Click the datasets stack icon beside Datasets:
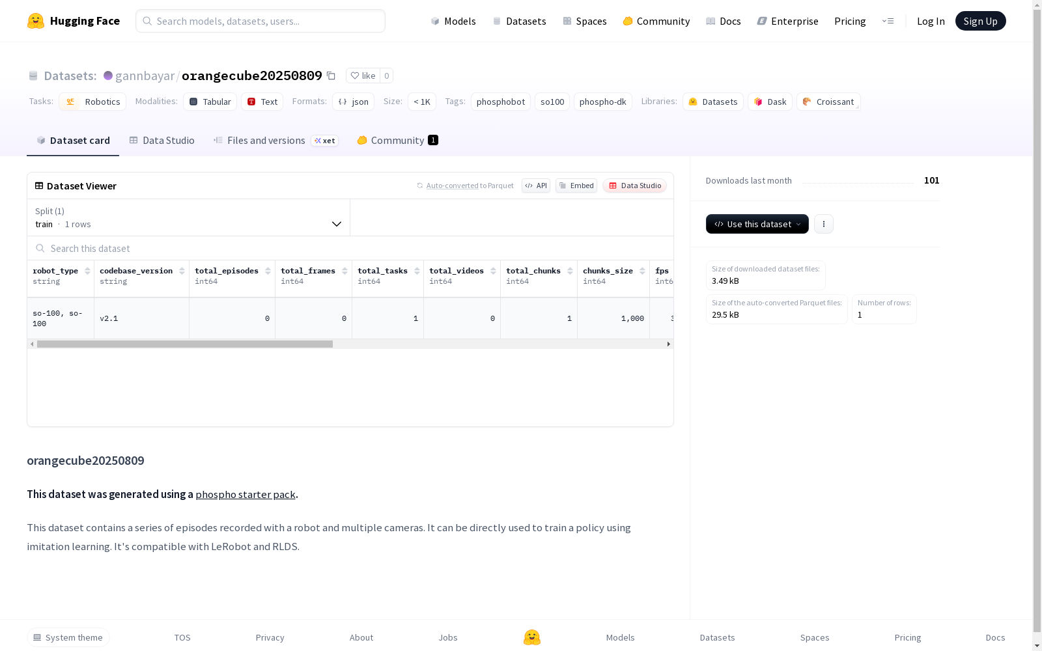Image resolution: width=1042 pixels, height=651 pixels. [33, 76]
